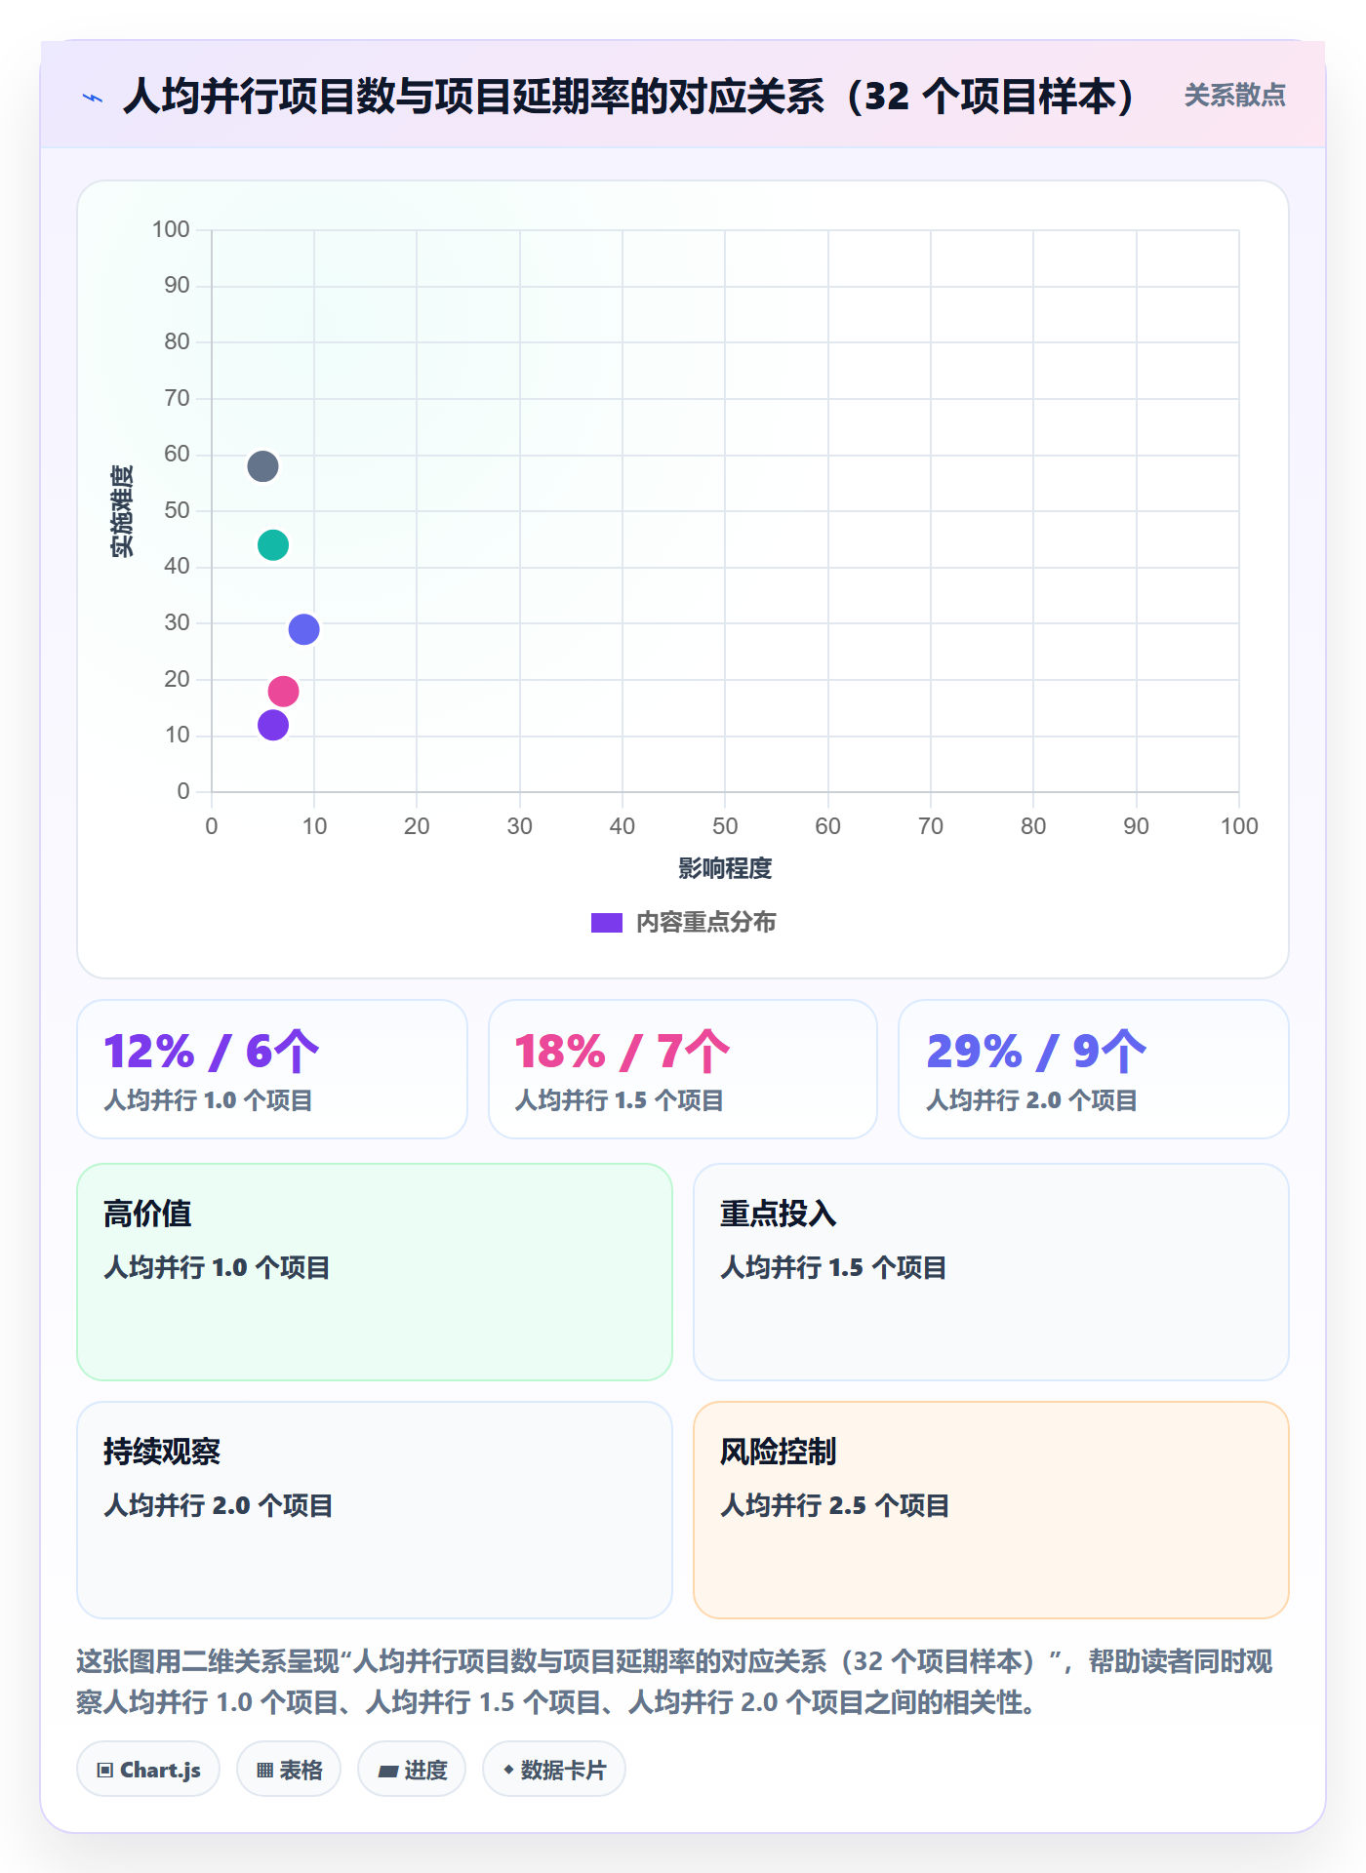Image resolution: width=1366 pixels, height=1873 pixels.
Task: Select the gray scatter point near 60
Action: tap(262, 466)
